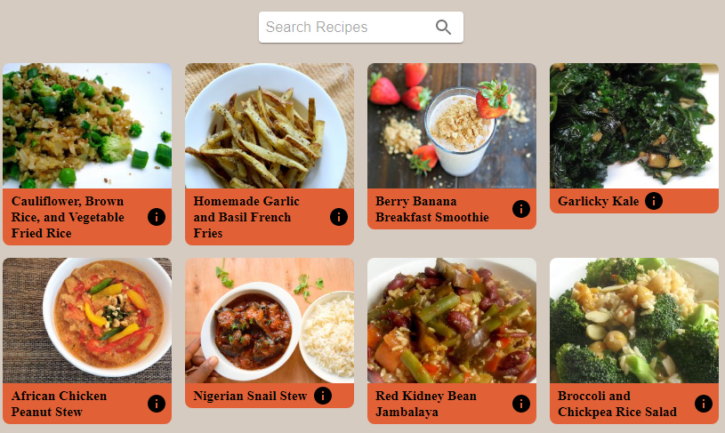
Task: Select the garlic basil French fries image
Action: click(270, 125)
